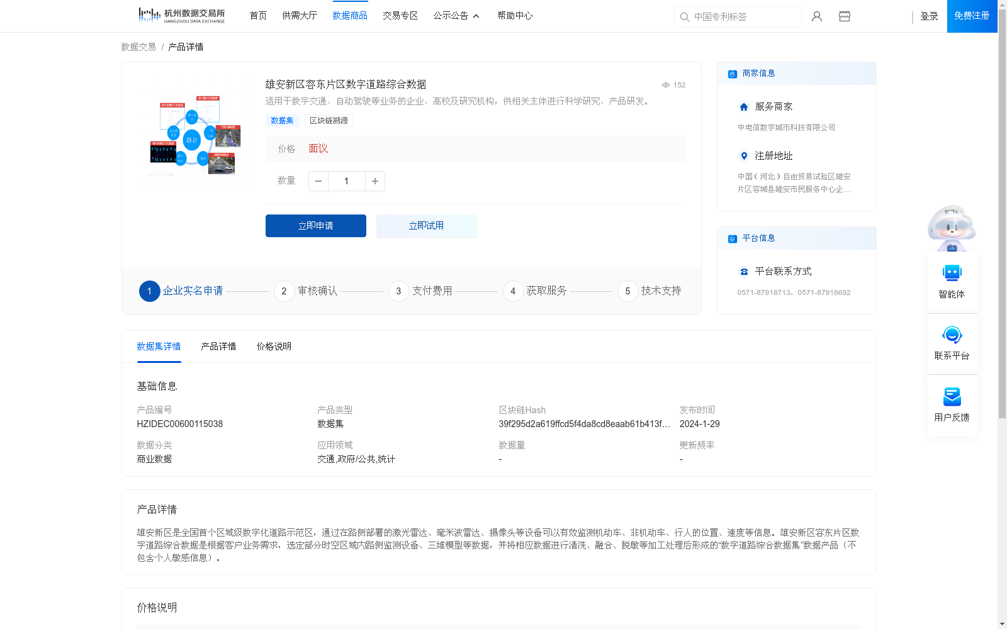Screen dimensions: 1007x629
Task: Click 数据交易 breadcrumb link
Action: [138, 47]
